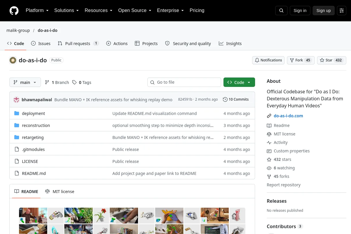Switch to the Actions tab
The height and width of the screenshot is (234, 351).
point(117,44)
